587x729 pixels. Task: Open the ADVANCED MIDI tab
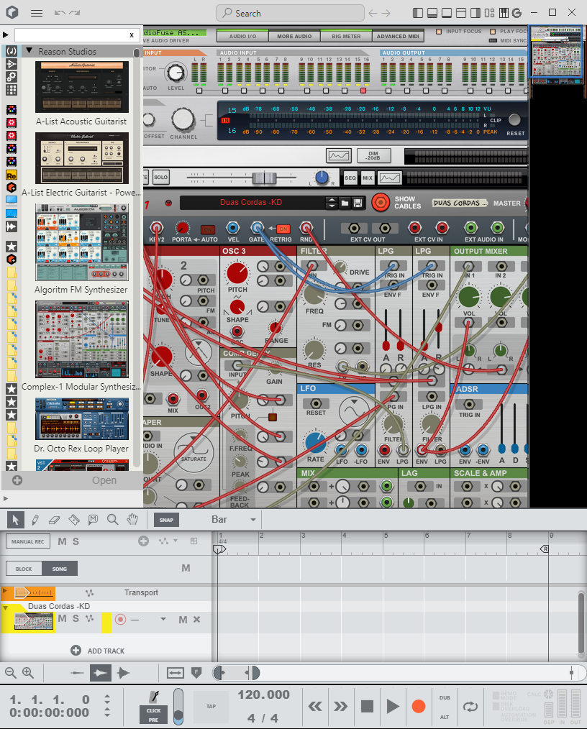398,36
